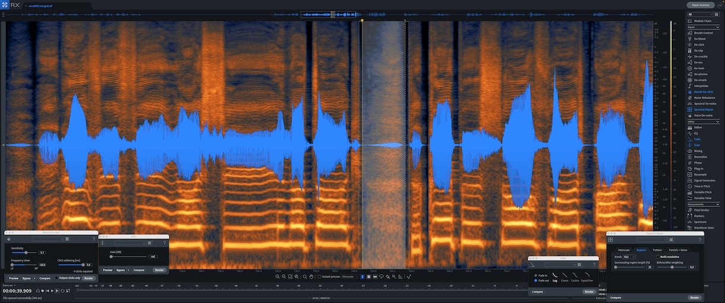Viewport: 725px width, 303px height.
Task: Open preset menu icon in Fade window
Action: coord(578,264)
